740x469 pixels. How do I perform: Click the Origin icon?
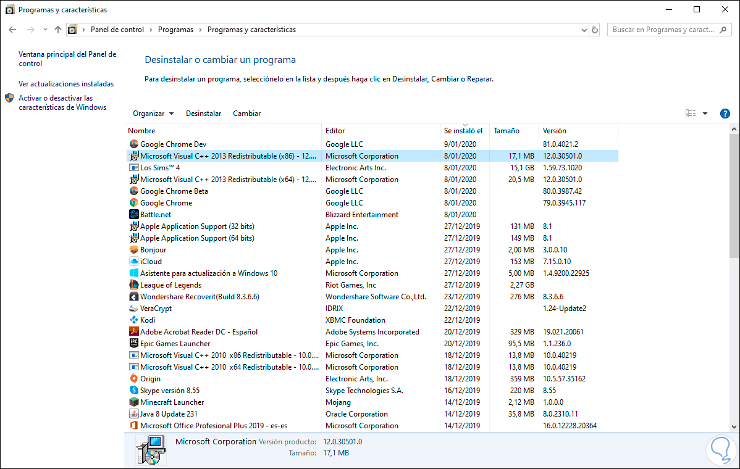[134, 378]
